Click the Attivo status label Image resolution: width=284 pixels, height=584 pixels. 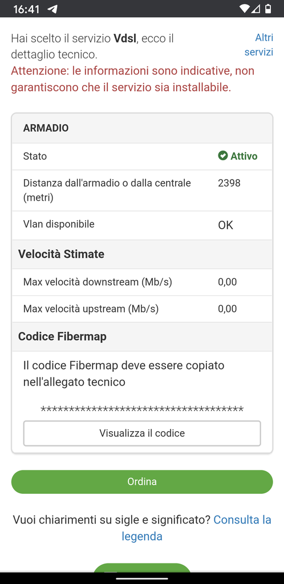[x=244, y=156]
